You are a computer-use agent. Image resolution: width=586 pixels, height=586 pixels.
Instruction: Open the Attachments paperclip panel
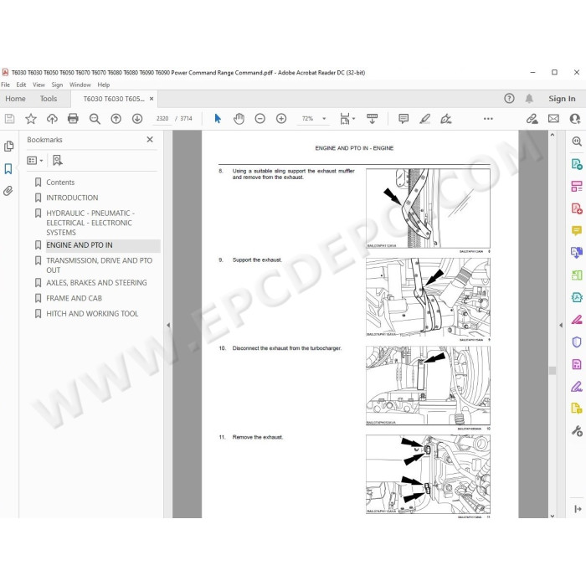click(8, 191)
